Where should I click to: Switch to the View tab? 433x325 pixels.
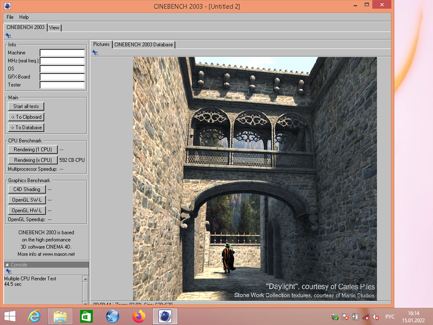54,28
